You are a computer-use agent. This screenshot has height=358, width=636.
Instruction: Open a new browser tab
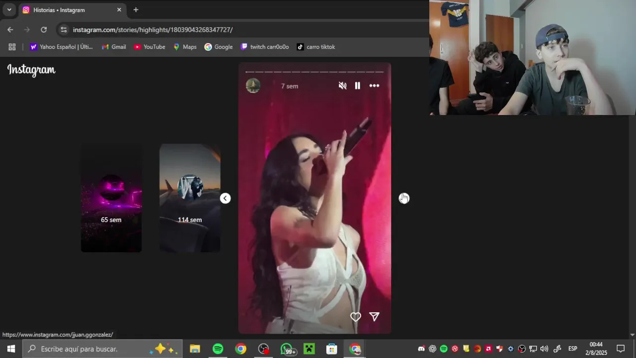[x=136, y=10]
